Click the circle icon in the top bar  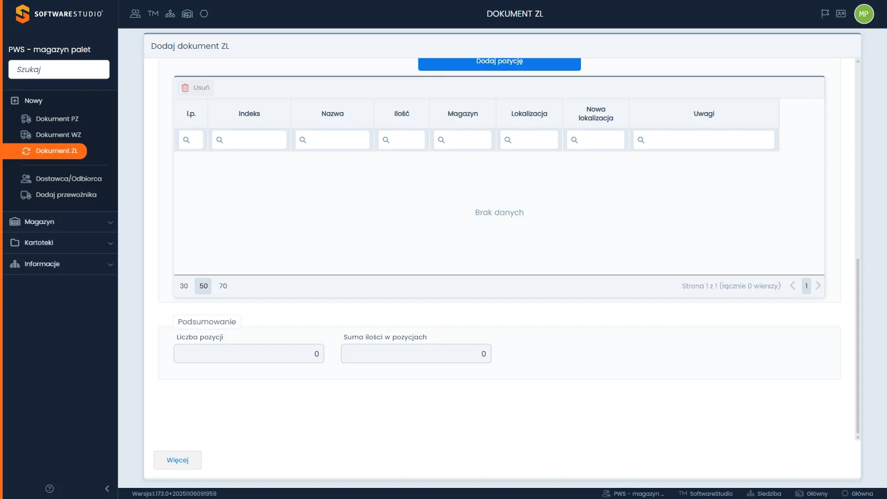(x=204, y=14)
